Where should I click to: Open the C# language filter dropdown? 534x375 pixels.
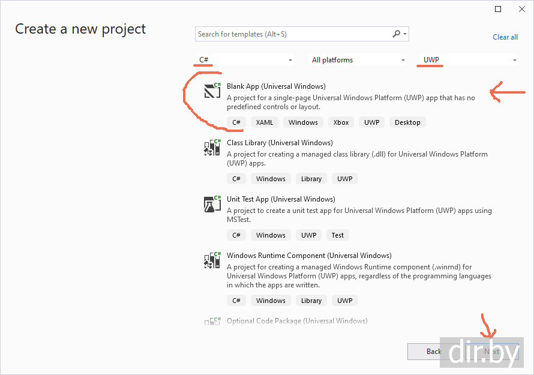245,60
